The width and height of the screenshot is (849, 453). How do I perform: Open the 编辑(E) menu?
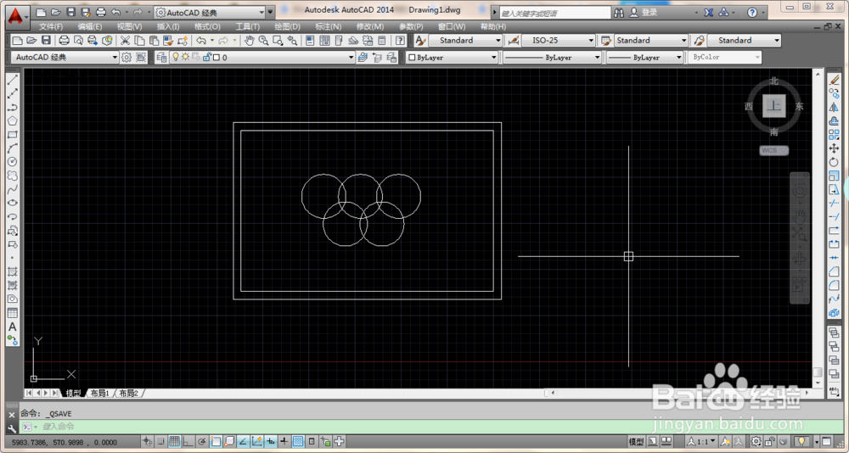point(90,26)
